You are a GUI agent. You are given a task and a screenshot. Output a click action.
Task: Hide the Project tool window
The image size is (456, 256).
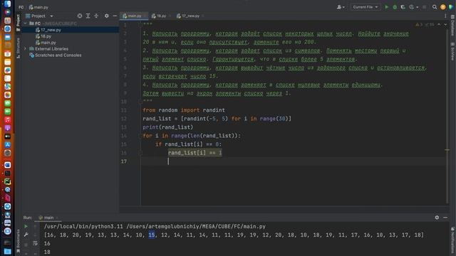click(x=115, y=16)
